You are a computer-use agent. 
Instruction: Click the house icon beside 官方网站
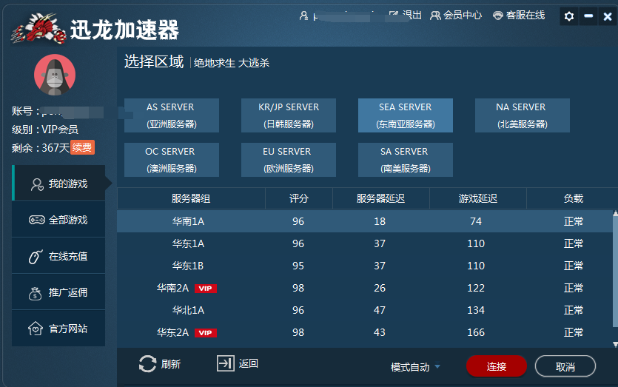[x=36, y=329]
